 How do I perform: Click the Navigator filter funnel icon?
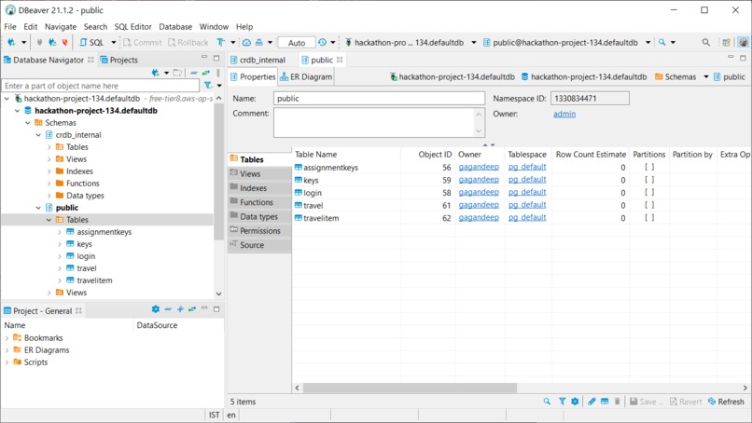click(208, 86)
